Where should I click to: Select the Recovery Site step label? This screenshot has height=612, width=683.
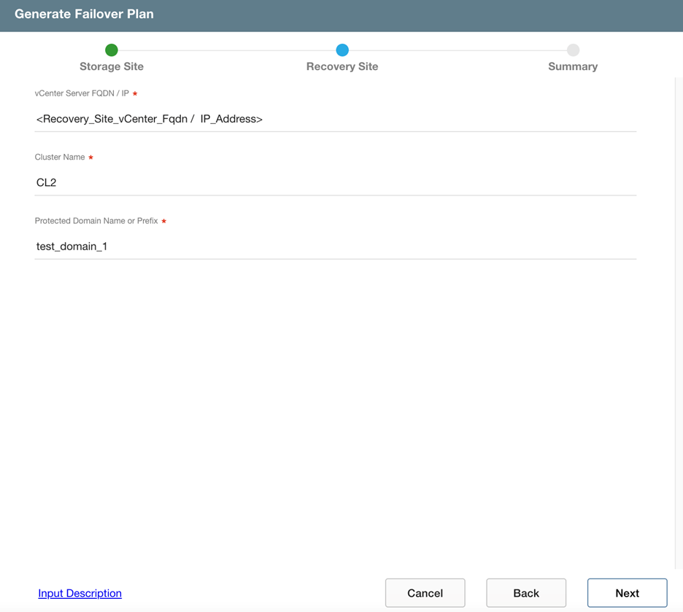click(x=342, y=66)
